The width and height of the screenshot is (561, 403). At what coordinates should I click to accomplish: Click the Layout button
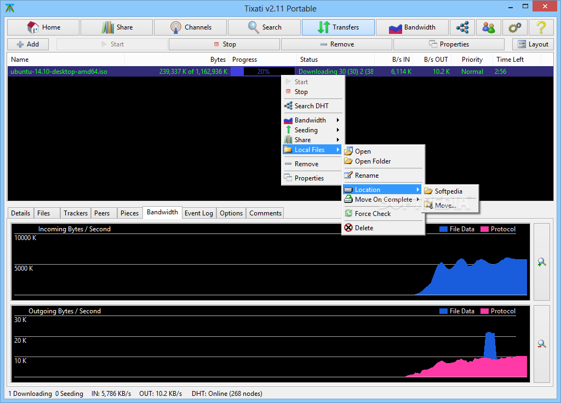point(533,44)
